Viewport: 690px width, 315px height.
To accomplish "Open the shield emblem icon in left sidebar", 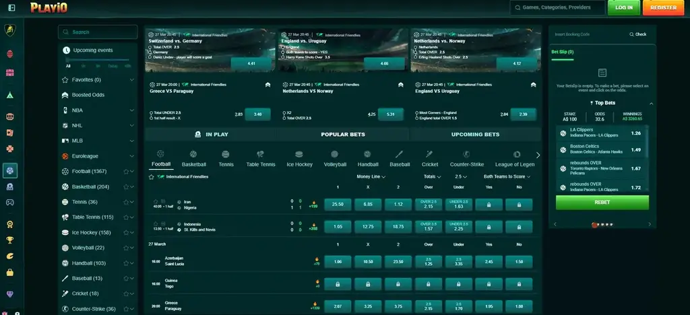I will (x=9, y=30).
